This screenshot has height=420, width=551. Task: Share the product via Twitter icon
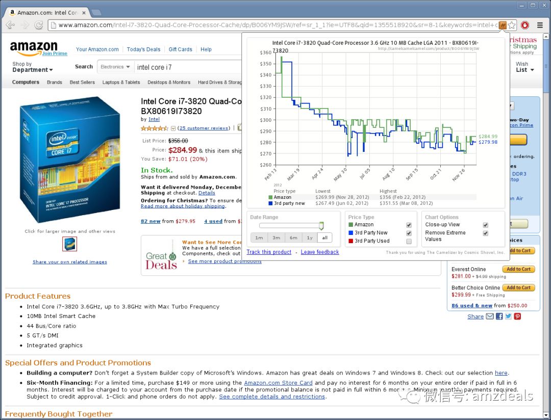508,317
